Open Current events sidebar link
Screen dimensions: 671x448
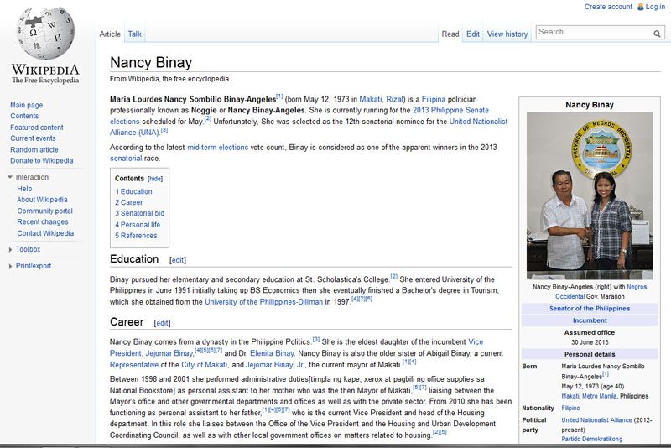point(33,138)
